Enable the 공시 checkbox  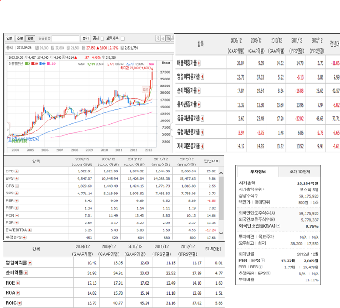tap(102, 39)
